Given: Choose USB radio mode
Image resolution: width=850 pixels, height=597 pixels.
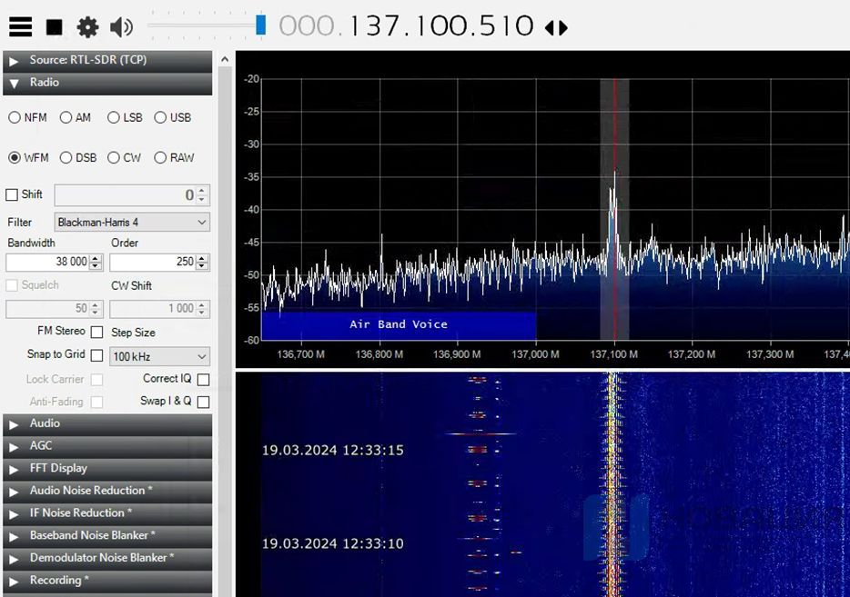Looking at the screenshot, I should point(161,117).
